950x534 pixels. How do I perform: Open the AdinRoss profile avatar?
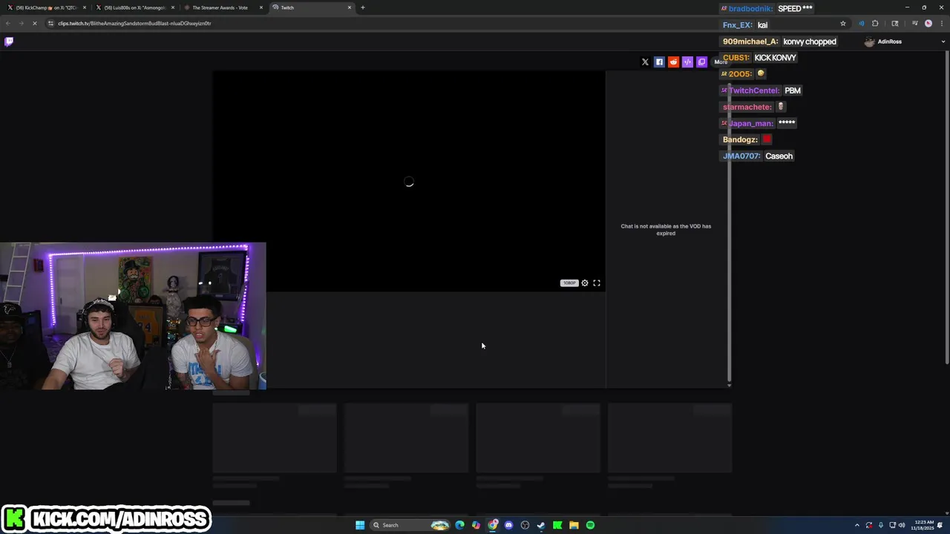pyautogui.click(x=869, y=42)
